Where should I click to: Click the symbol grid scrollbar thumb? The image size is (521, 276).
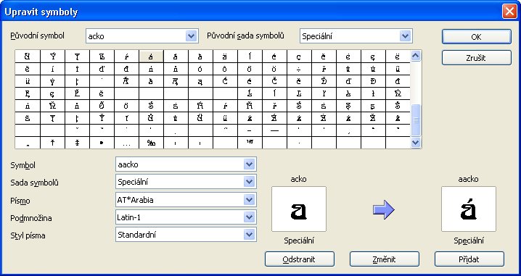pyautogui.click(x=416, y=120)
